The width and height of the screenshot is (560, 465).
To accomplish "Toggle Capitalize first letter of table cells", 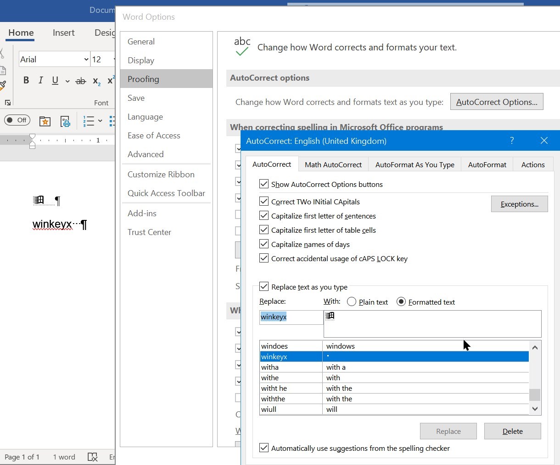I will (264, 230).
